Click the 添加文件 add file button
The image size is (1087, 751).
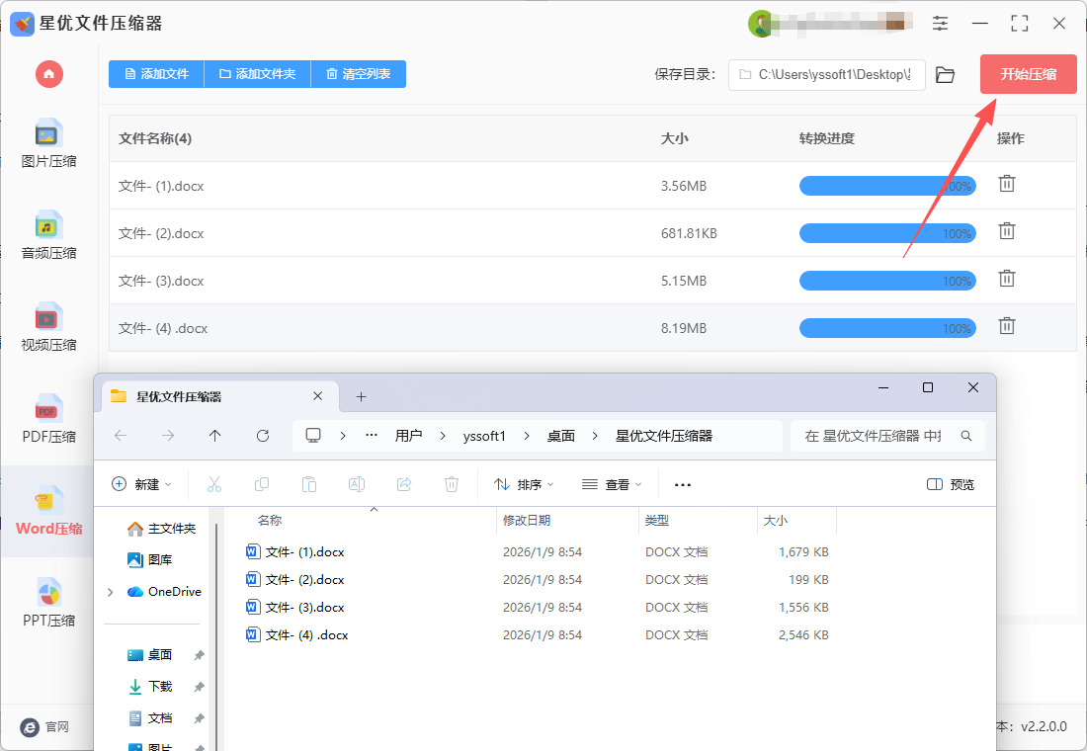click(156, 74)
